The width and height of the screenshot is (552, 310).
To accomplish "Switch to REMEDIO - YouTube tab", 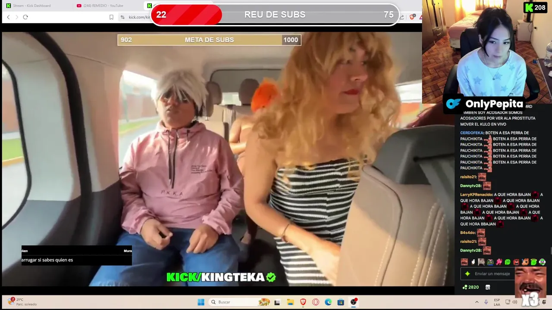I will 103,6.
